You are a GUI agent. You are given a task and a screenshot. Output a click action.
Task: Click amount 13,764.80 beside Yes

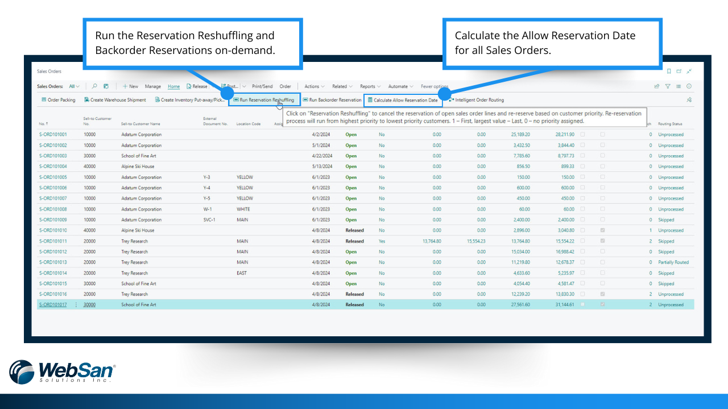(x=432, y=241)
